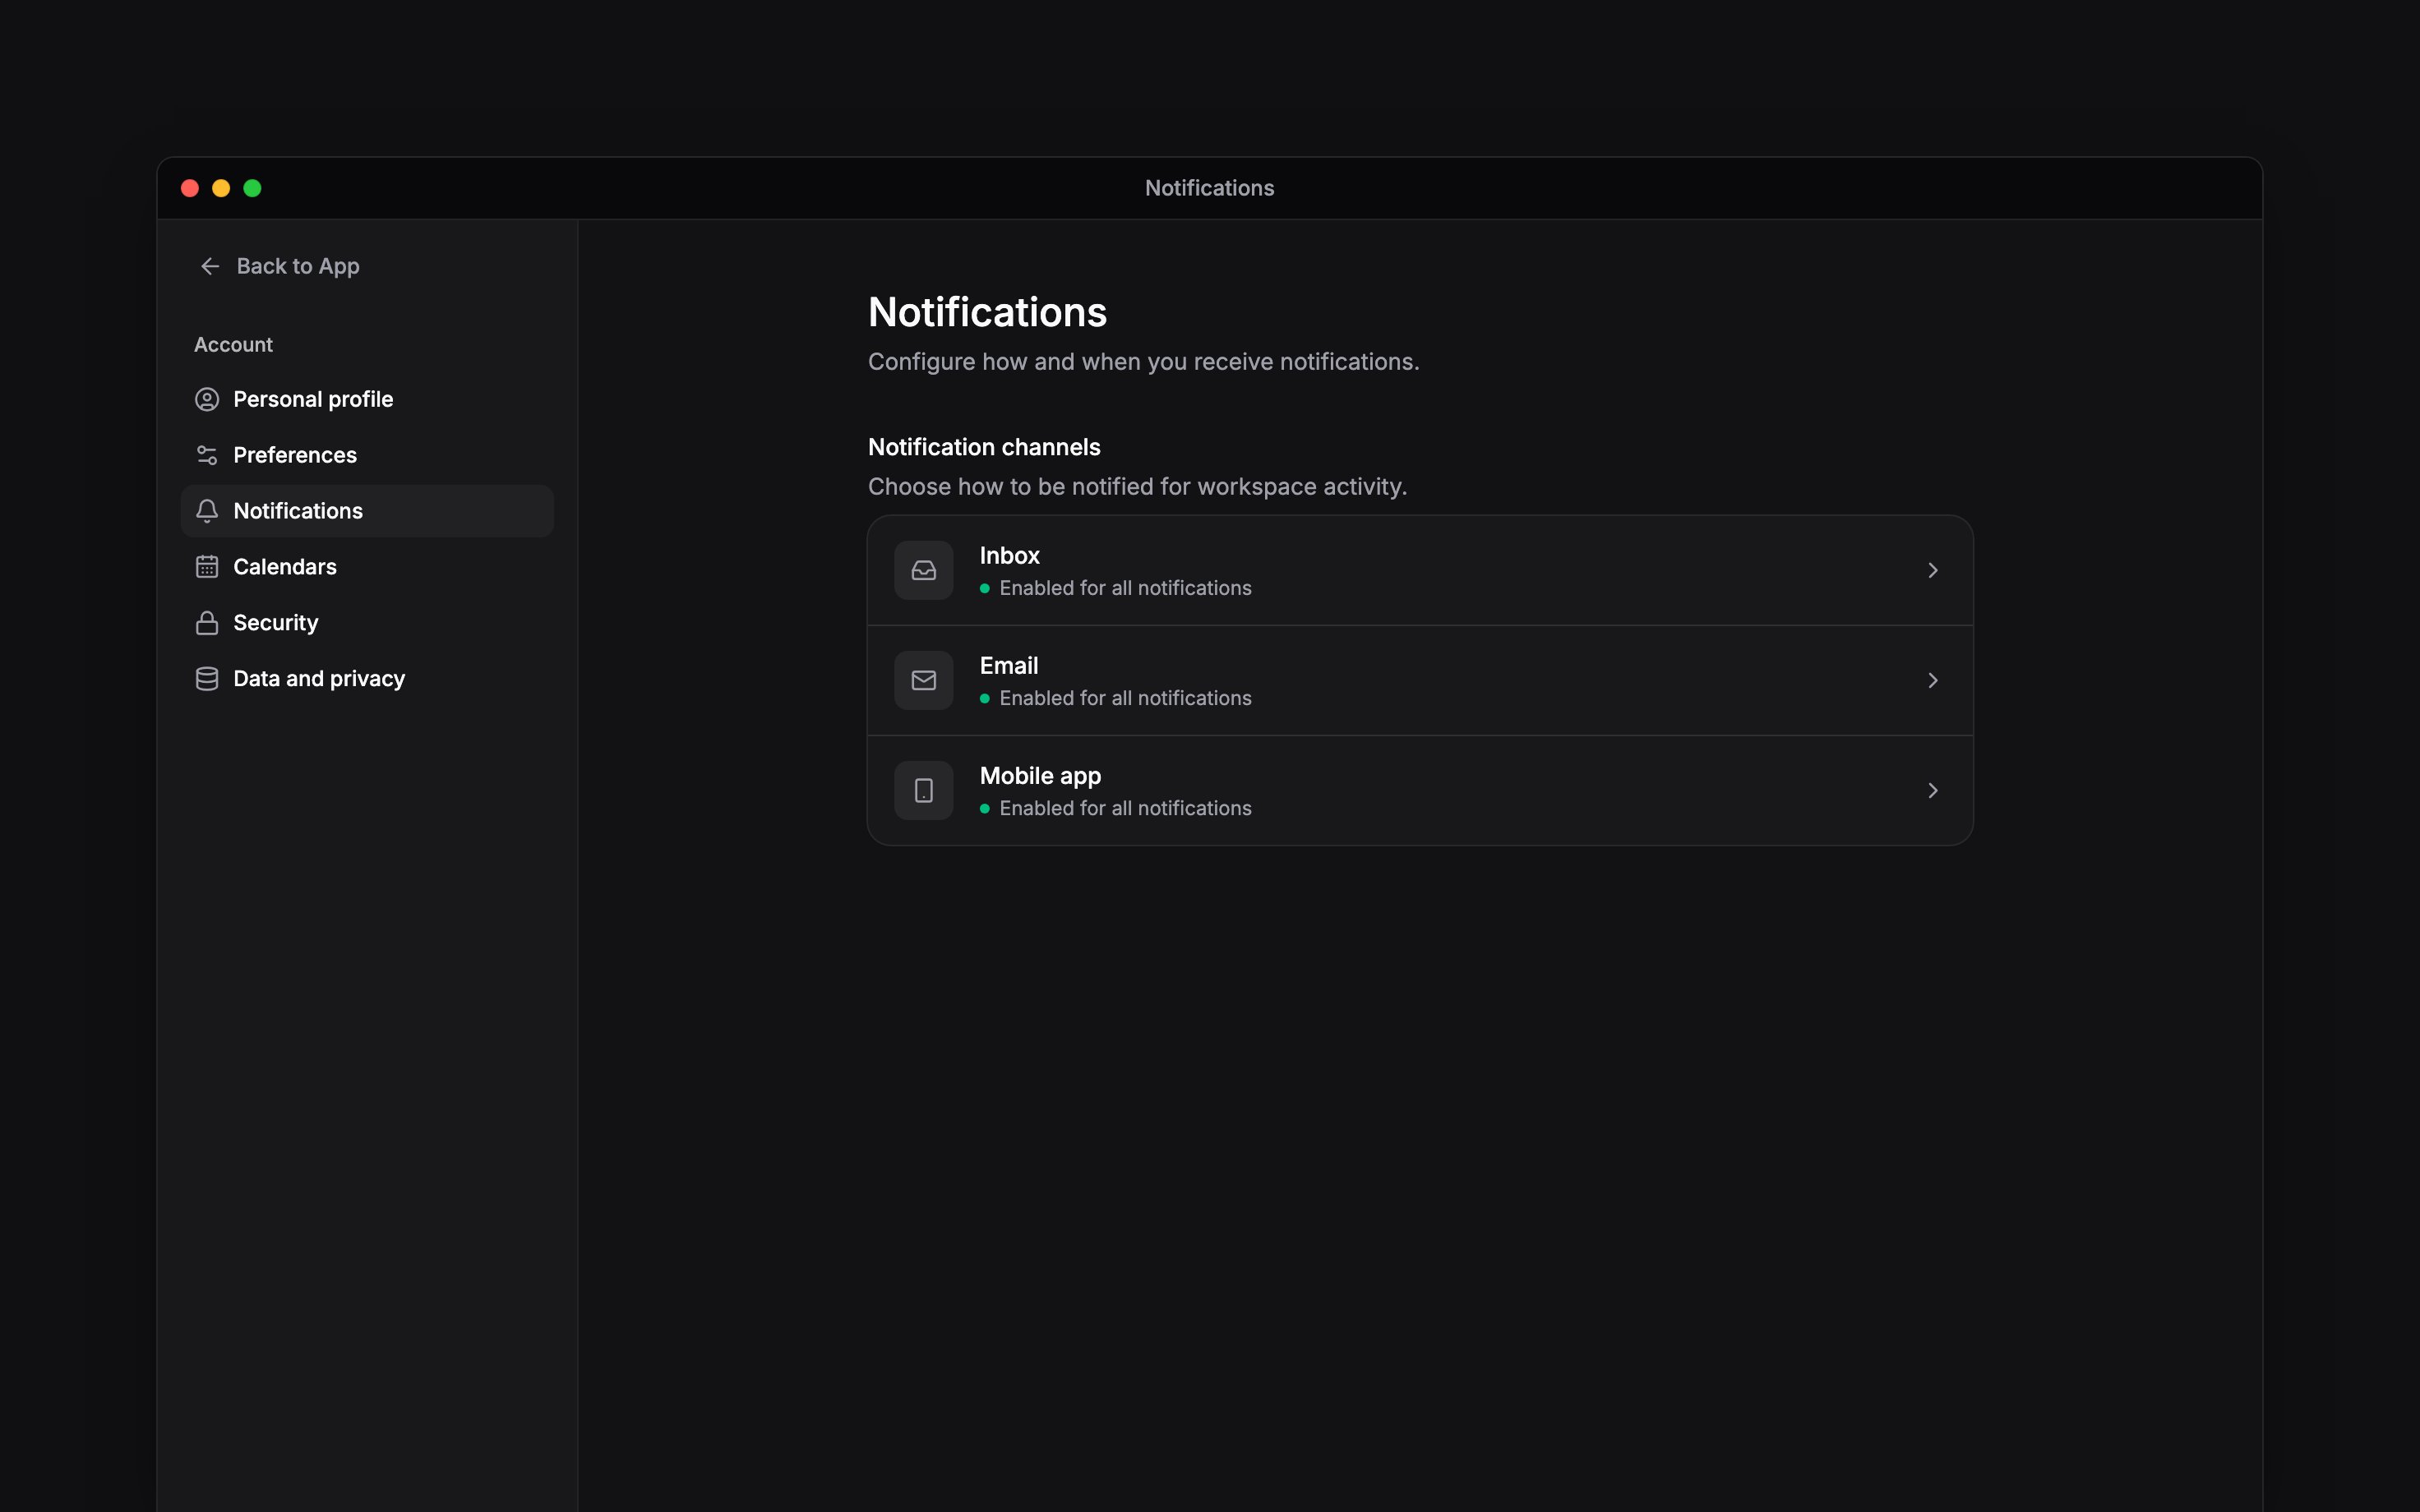The width and height of the screenshot is (2420, 1512).
Task: Click the Preferences sliders icon
Action: point(207,455)
